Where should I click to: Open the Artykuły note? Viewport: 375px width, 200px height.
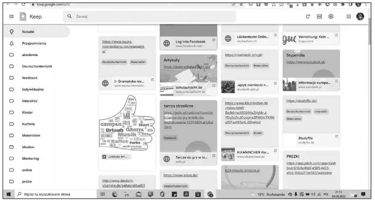(x=188, y=75)
